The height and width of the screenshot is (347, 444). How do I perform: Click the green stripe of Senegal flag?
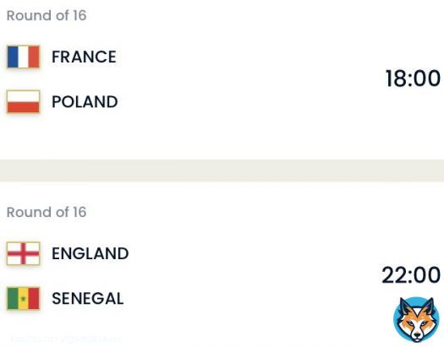coord(13,298)
